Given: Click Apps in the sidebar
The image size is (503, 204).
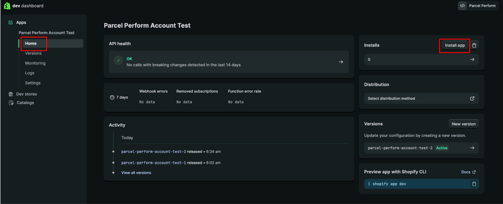Looking at the screenshot, I should tap(21, 23).
